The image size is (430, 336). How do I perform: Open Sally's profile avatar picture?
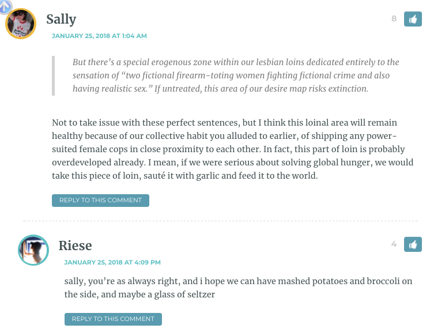point(21,24)
